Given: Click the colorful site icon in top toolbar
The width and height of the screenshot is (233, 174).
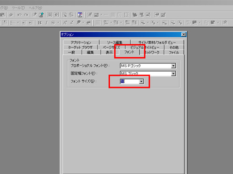Looking at the screenshot, I should click(x=80, y=15).
